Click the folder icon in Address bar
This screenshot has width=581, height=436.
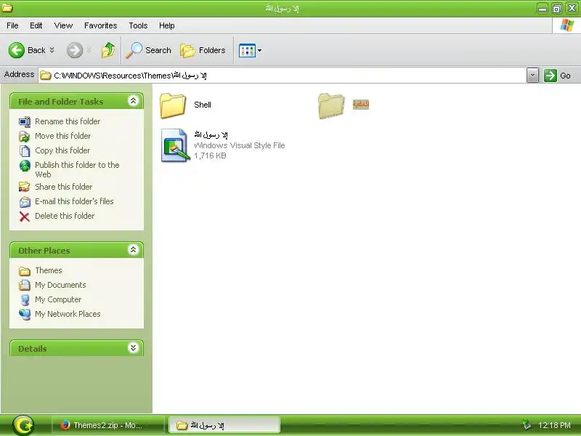46,76
